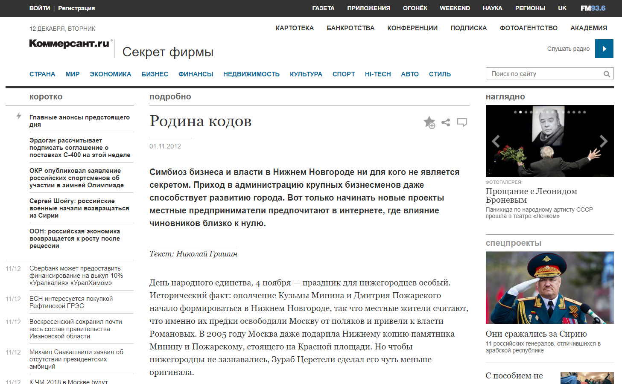Select the 'HI-TECH' category
Viewport: 622px width, 384px height.
(x=378, y=74)
